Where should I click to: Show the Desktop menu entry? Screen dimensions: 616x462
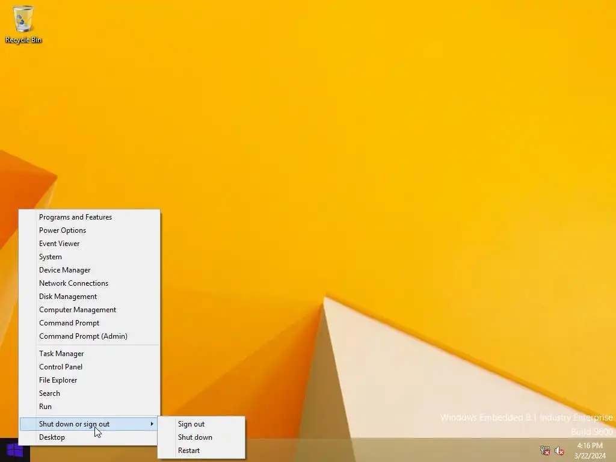[x=90, y=437]
